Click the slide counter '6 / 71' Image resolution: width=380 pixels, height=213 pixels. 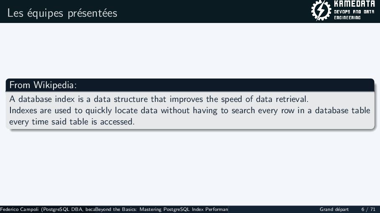[x=368, y=209]
